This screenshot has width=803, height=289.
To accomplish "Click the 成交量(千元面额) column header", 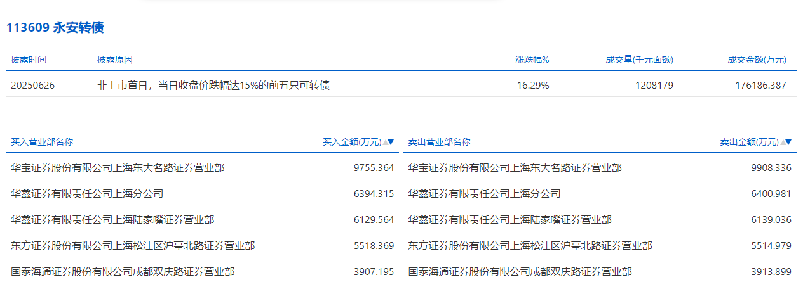I will (x=639, y=60).
